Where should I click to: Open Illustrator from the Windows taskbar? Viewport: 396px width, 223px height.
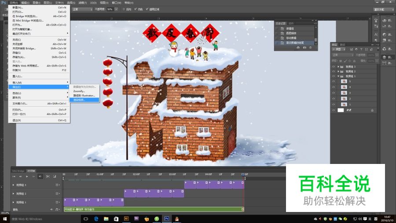tap(127, 219)
